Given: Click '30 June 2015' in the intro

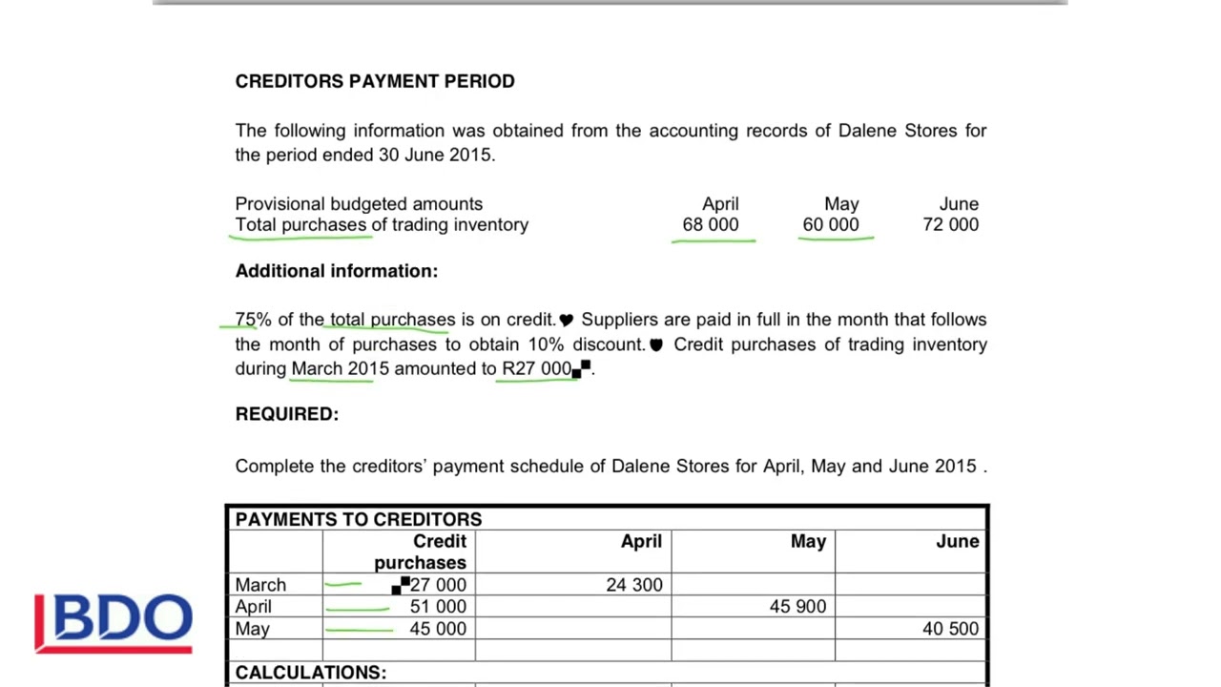Looking at the screenshot, I should 435,155.
